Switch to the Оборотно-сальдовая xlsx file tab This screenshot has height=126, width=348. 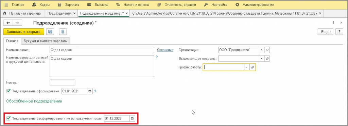click(225, 13)
